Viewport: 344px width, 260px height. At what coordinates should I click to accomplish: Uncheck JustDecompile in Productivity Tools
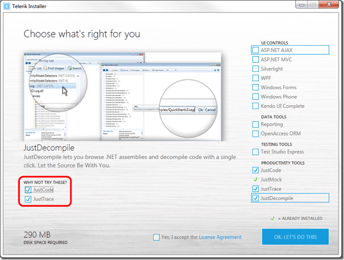[255, 198]
